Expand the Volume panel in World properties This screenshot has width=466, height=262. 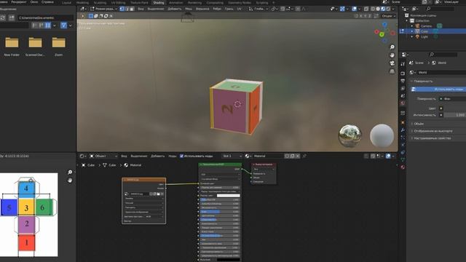(x=419, y=124)
